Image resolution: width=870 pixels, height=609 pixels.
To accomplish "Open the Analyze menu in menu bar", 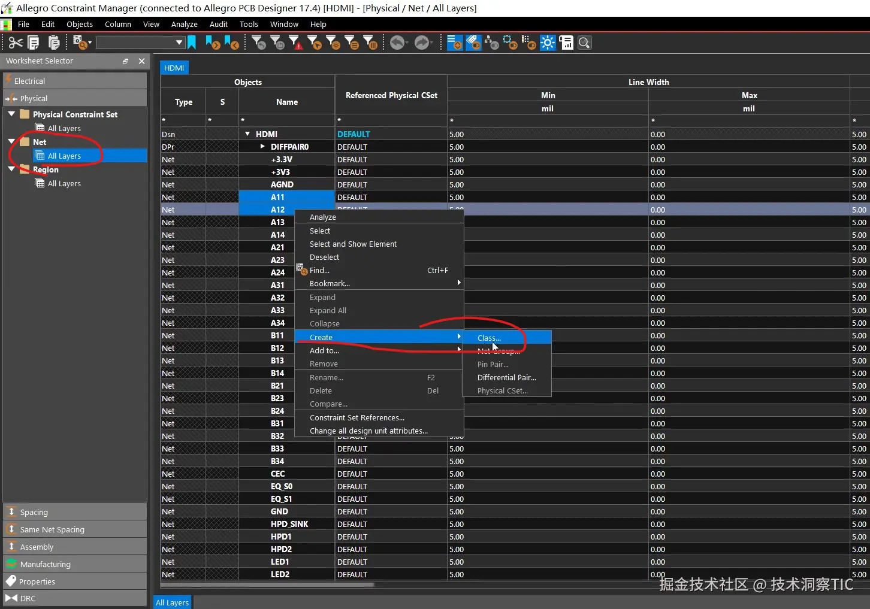I will [x=184, y=25].
